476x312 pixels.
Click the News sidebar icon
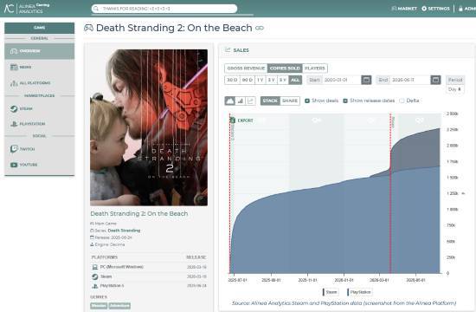pyautogui.click(x=14, y=67)
